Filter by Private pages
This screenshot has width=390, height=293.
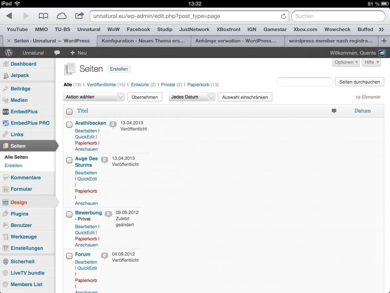point(168,84)
